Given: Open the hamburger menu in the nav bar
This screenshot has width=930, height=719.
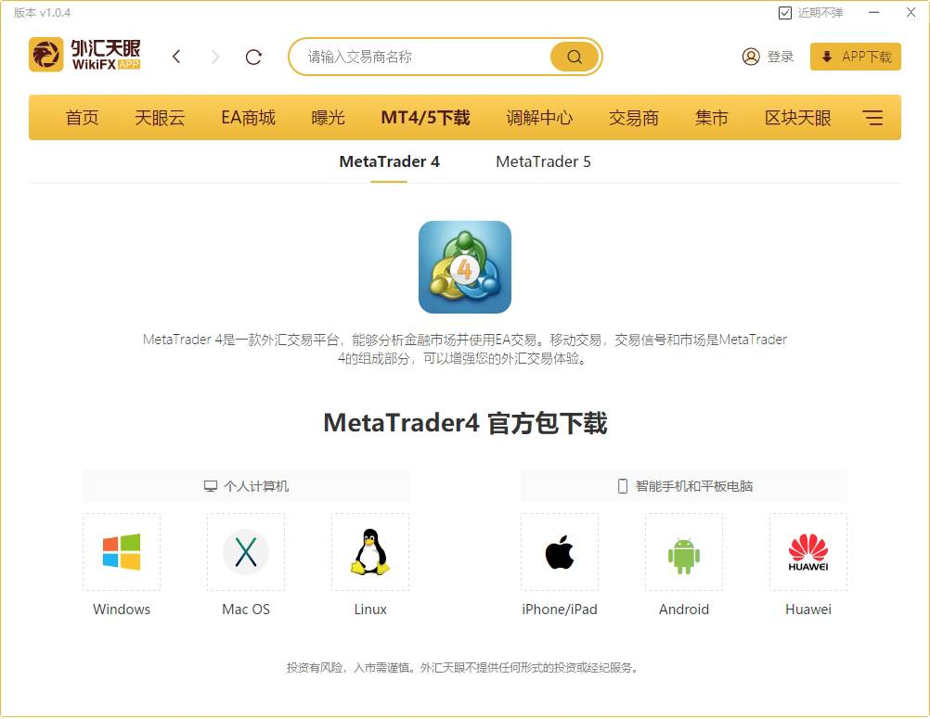Looking at the screenshot, I should [872, 118].
